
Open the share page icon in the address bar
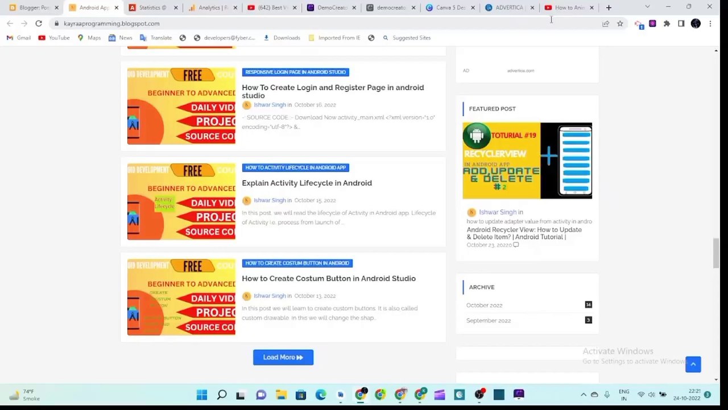pos(606,23)
